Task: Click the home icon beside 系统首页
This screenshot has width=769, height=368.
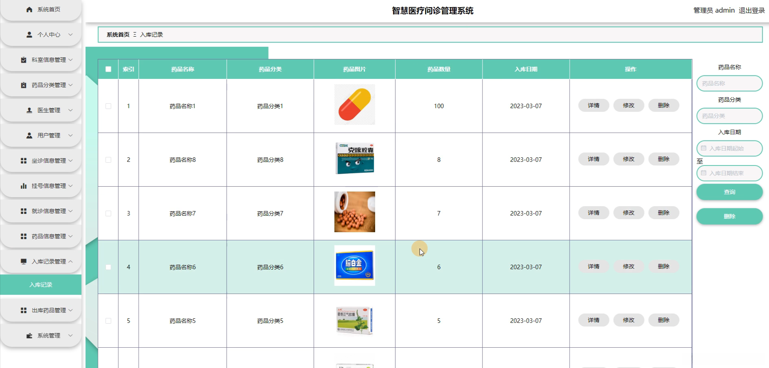Action: pos(29,9)
